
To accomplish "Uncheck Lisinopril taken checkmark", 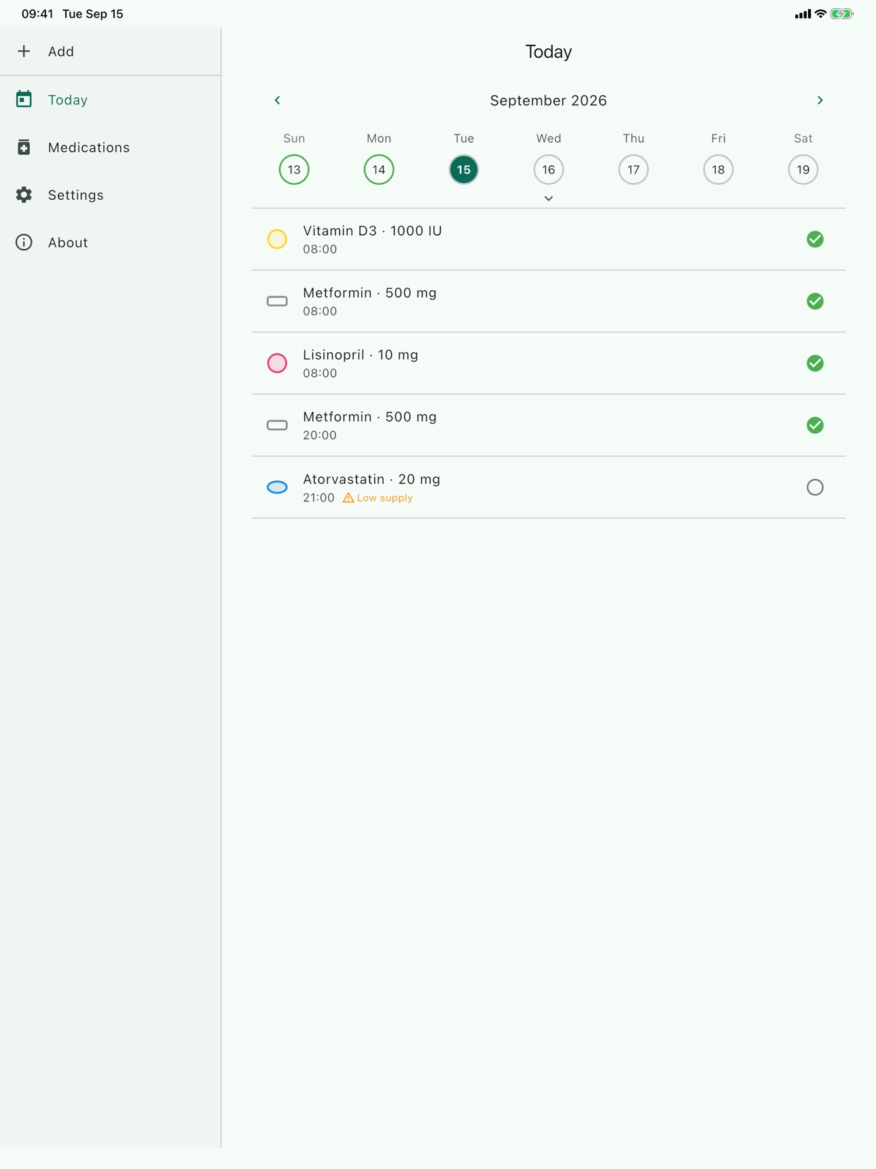I will [815, 363].
